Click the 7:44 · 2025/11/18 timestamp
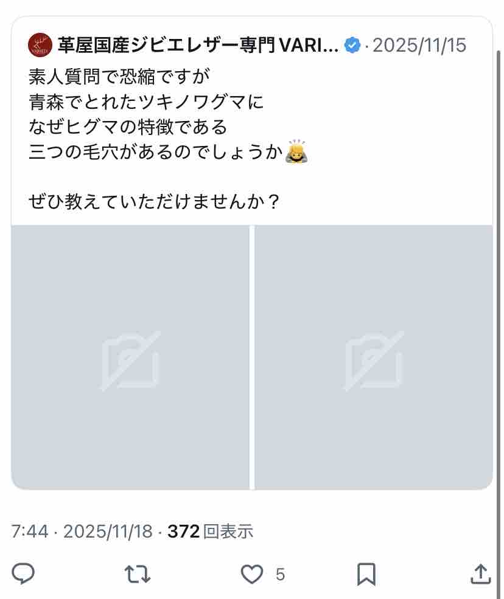 [82, 531]
